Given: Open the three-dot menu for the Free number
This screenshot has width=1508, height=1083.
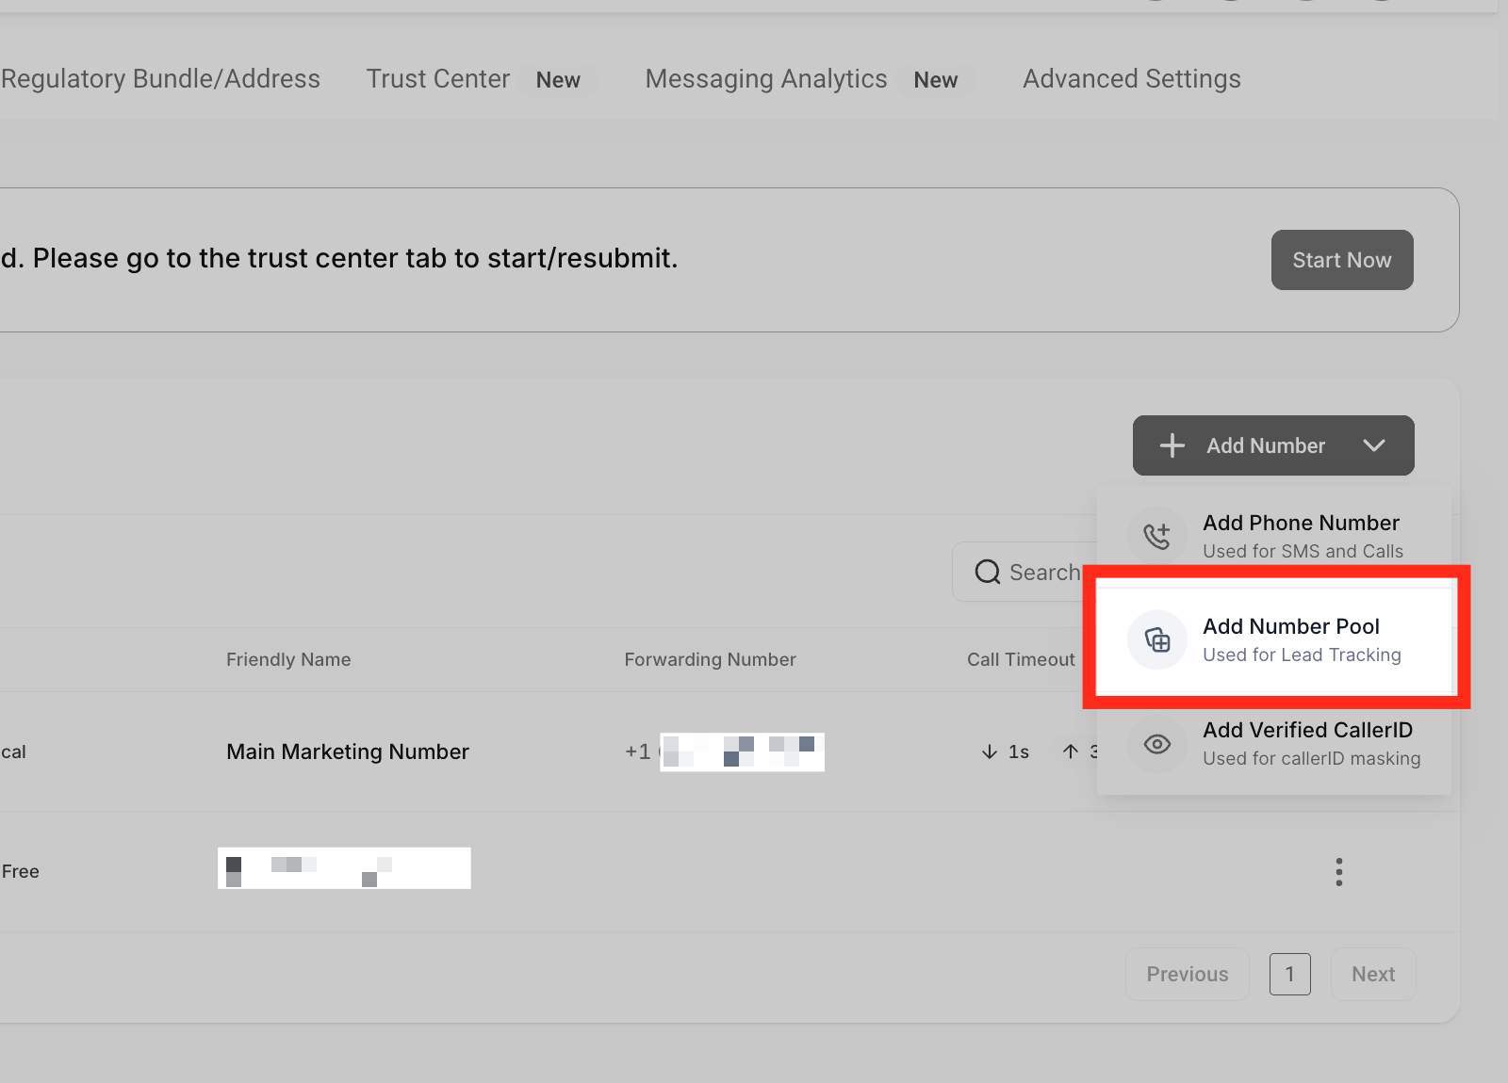Looking at the screenshot, I should (x=1338, y=871).
